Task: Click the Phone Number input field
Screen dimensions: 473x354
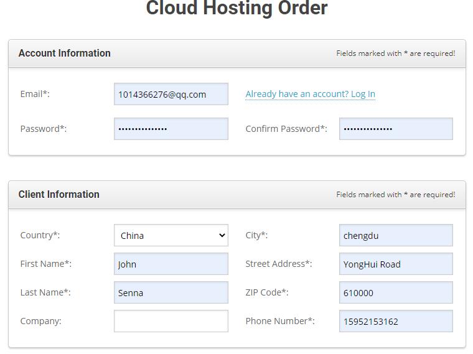Action: pos(396,321)
